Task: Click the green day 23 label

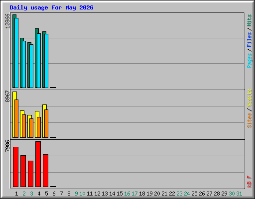Action: (x=179, y=194)
